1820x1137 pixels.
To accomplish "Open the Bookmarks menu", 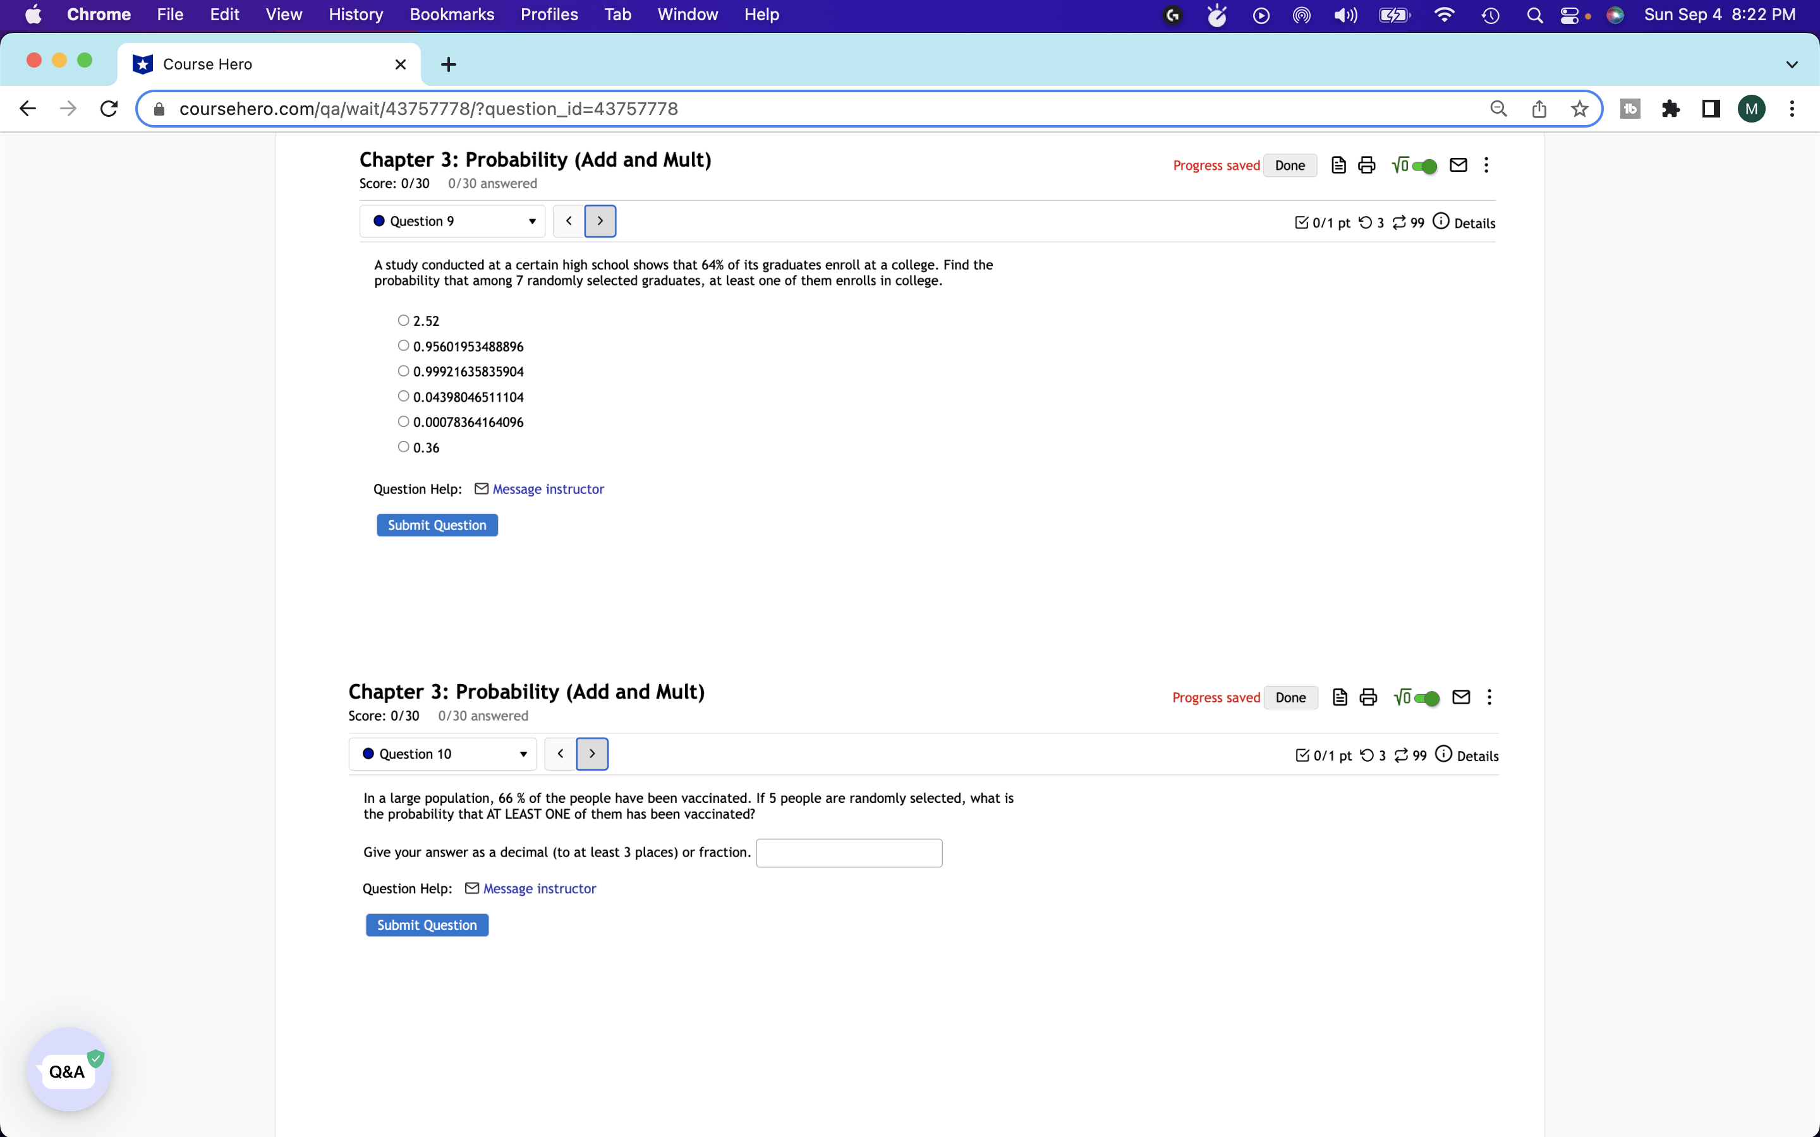I will click(451, 15).
